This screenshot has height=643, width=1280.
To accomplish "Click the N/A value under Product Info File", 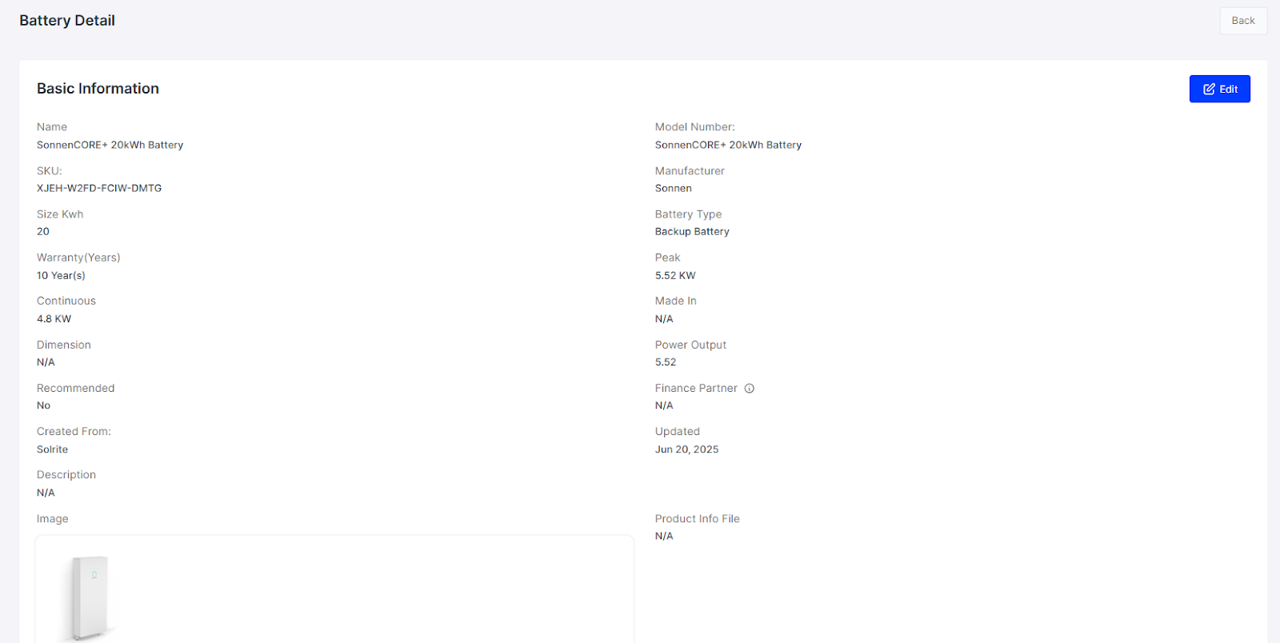I will [x=664, y=536].
